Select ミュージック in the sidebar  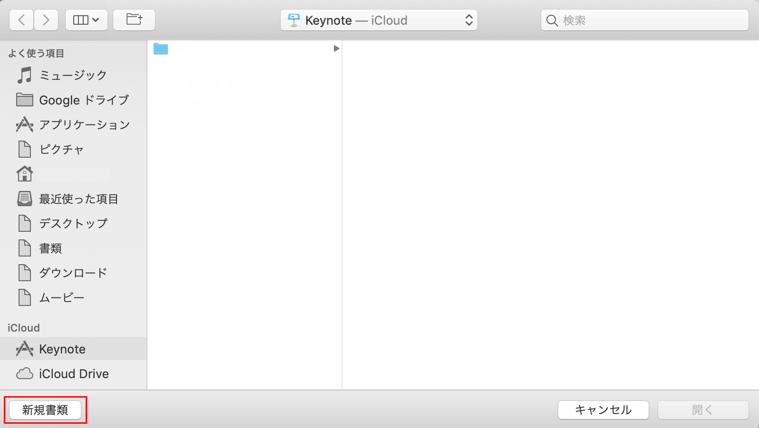point(73,75)
